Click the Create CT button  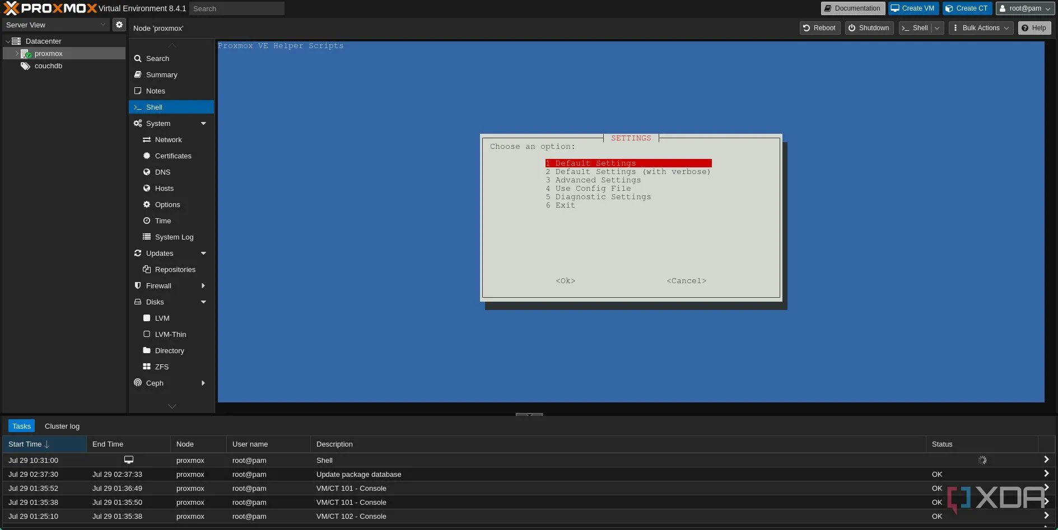pos(967,8)
